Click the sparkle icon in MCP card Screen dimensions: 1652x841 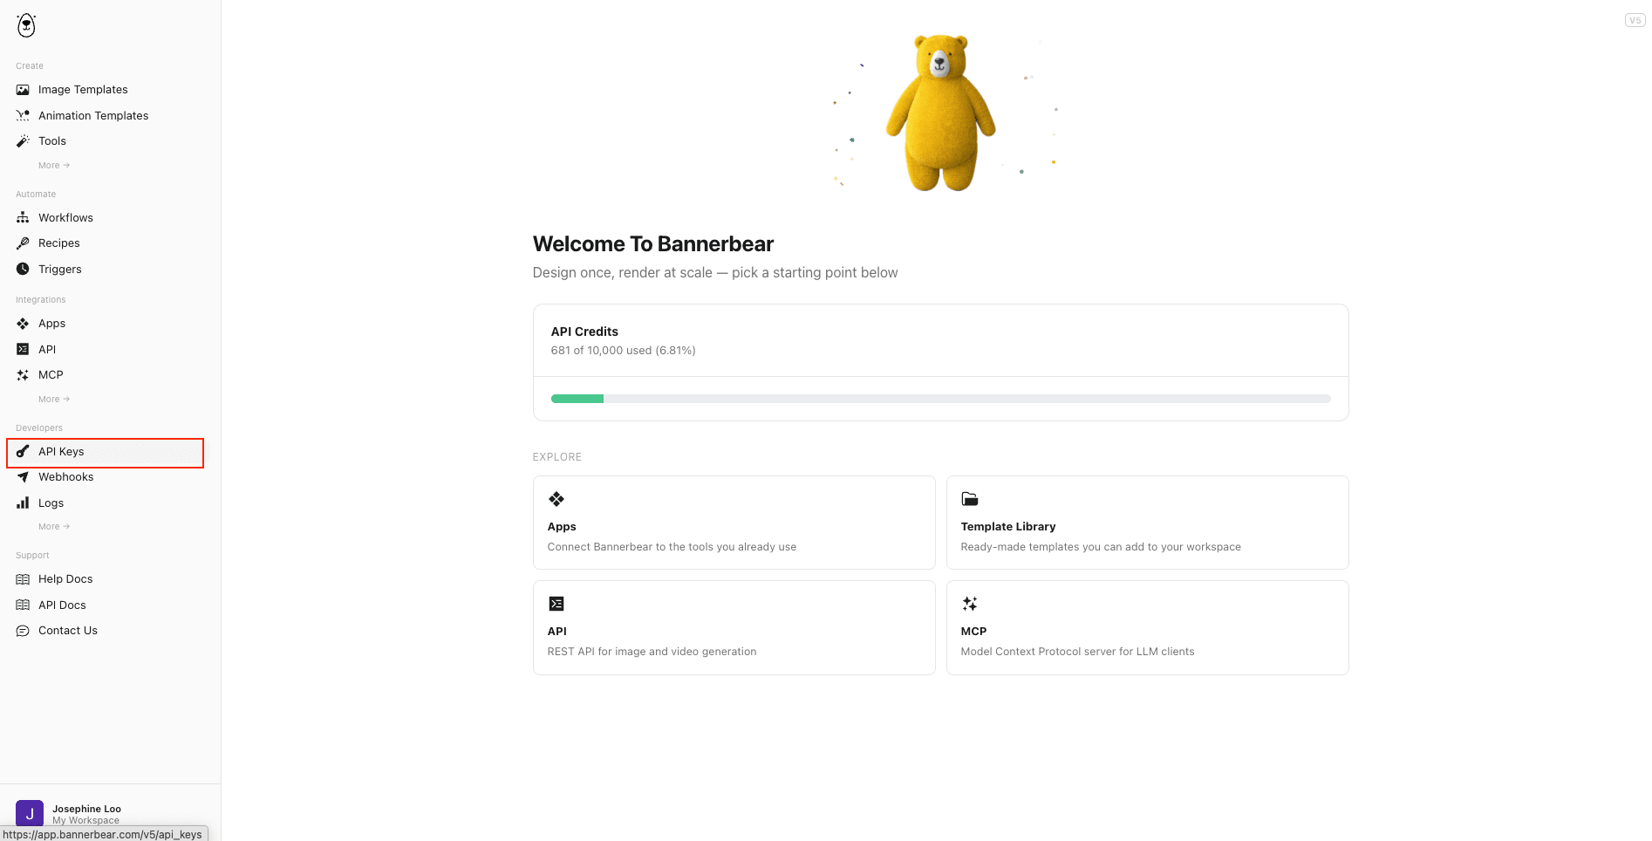[970, 604]
